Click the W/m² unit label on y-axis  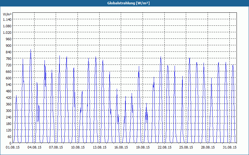coord(7,14)
